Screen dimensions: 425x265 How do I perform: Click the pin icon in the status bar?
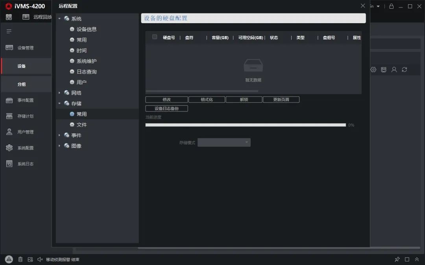coord(397,259)
